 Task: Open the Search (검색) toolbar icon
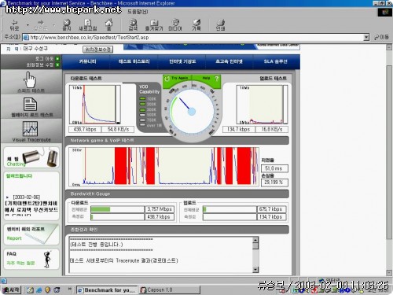point(133,25)
